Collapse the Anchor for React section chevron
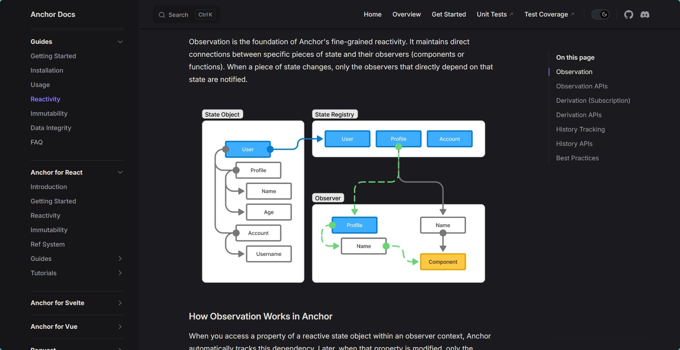Viewport: 680px width, 350px height. coord(120,172)
